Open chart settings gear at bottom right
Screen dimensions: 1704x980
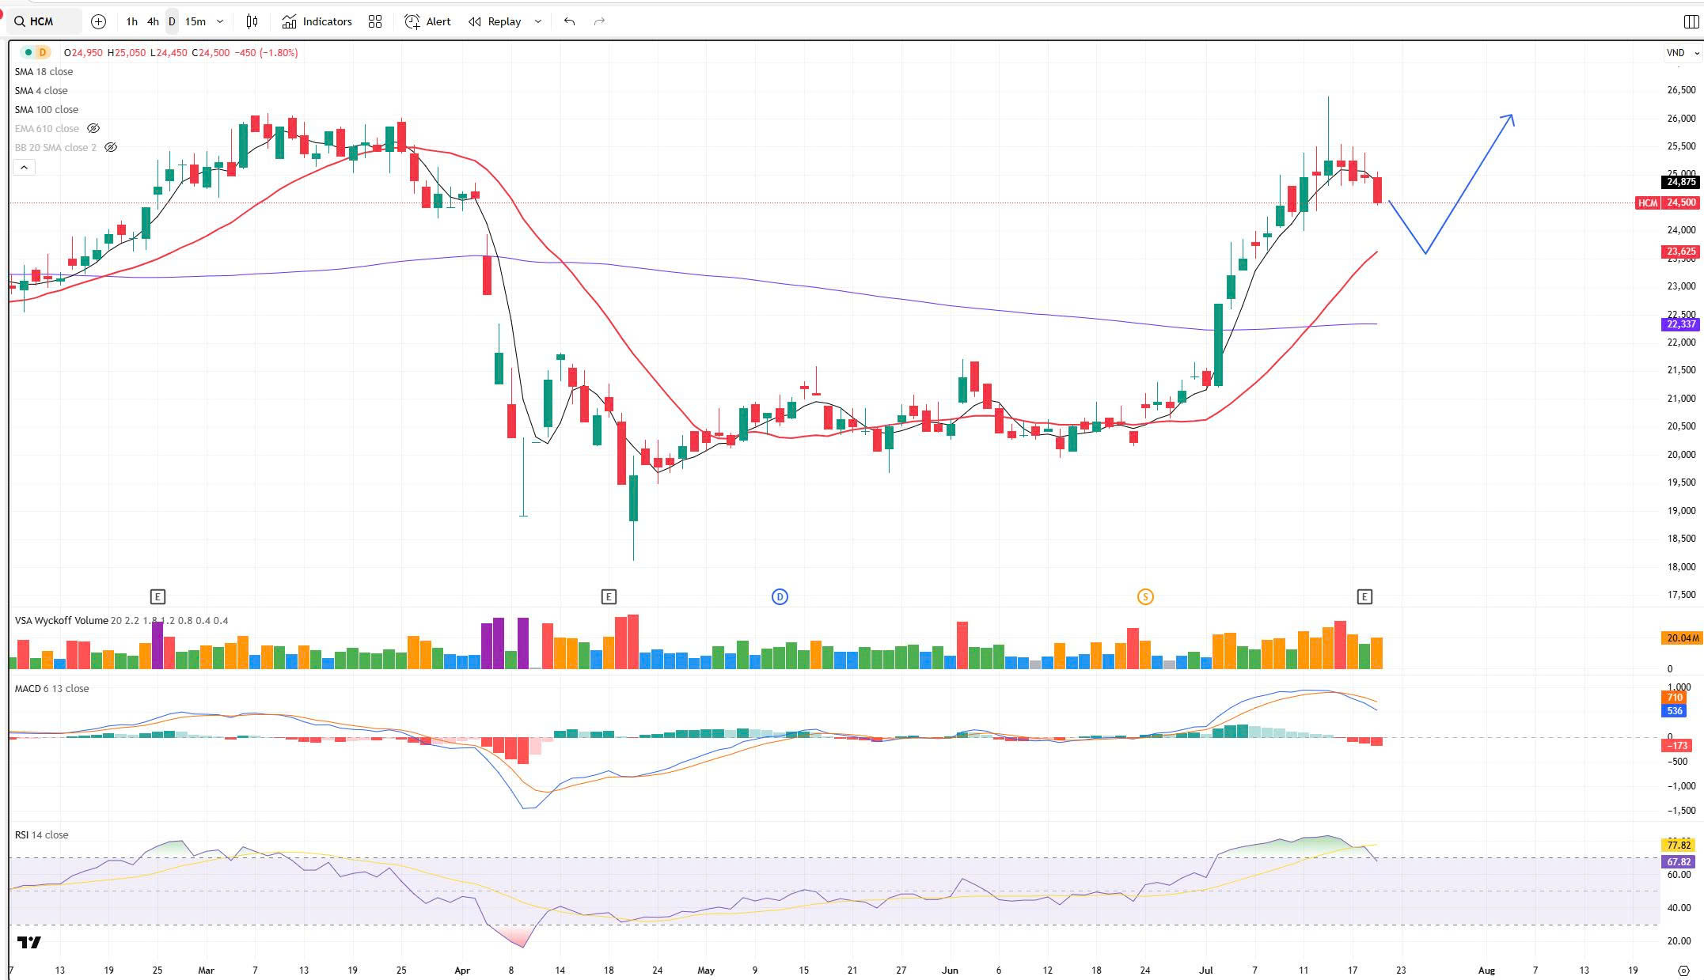(1683, 971)
